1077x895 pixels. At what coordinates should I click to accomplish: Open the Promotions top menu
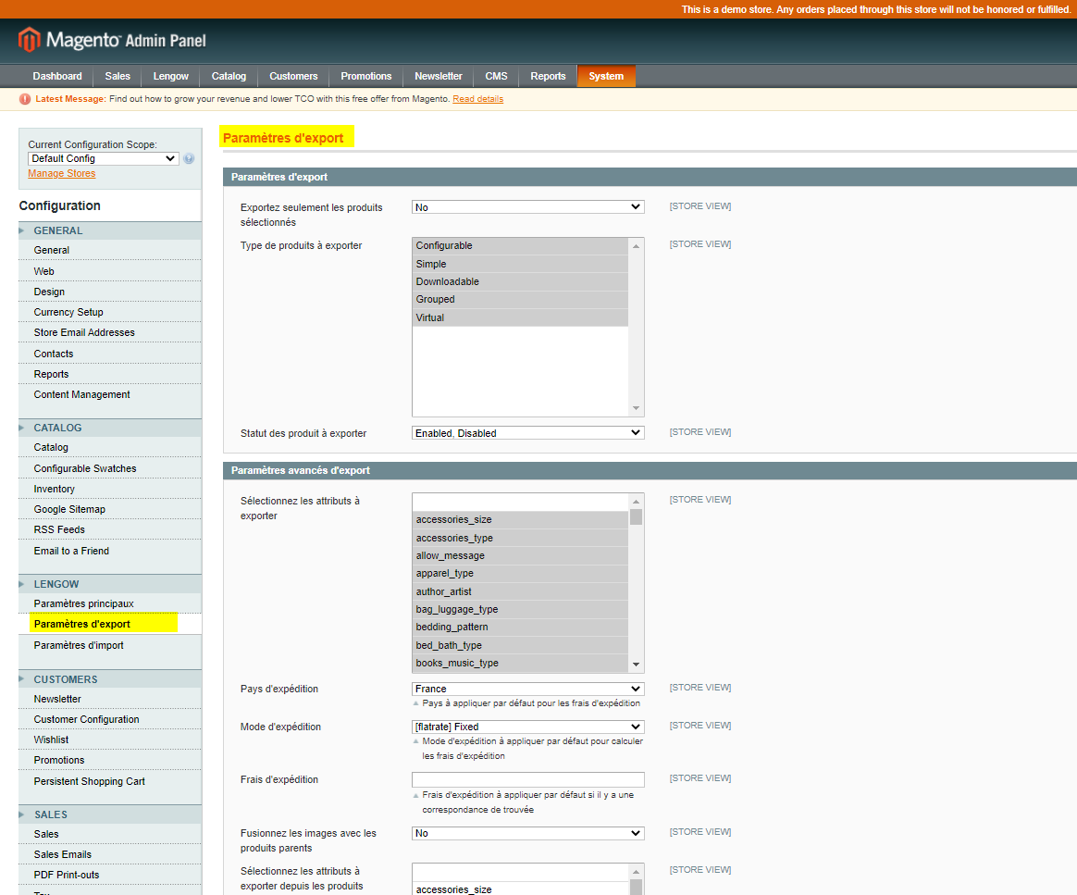(x=366, y=76)
